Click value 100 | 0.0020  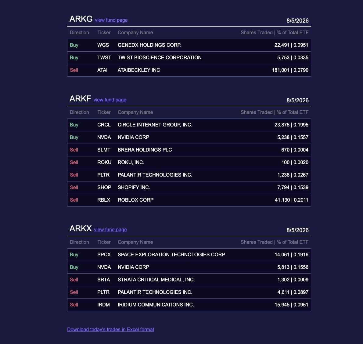pos(295,162)
